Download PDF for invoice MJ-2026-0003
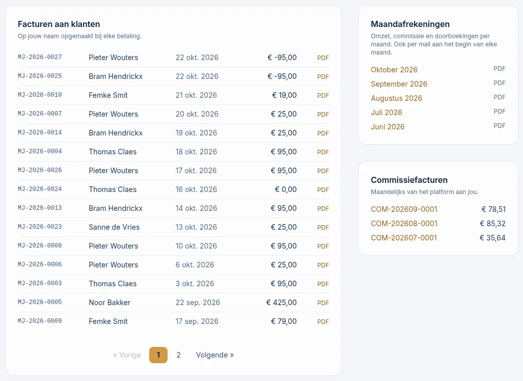Screen dimensions: 523x381 pyautogui.click(x=323, y=284)
